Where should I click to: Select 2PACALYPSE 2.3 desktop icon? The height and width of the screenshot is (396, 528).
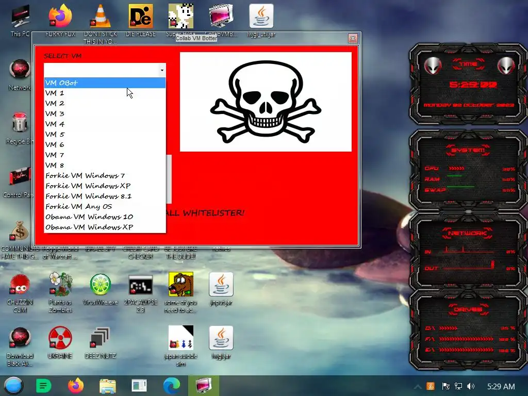point(141,293)
